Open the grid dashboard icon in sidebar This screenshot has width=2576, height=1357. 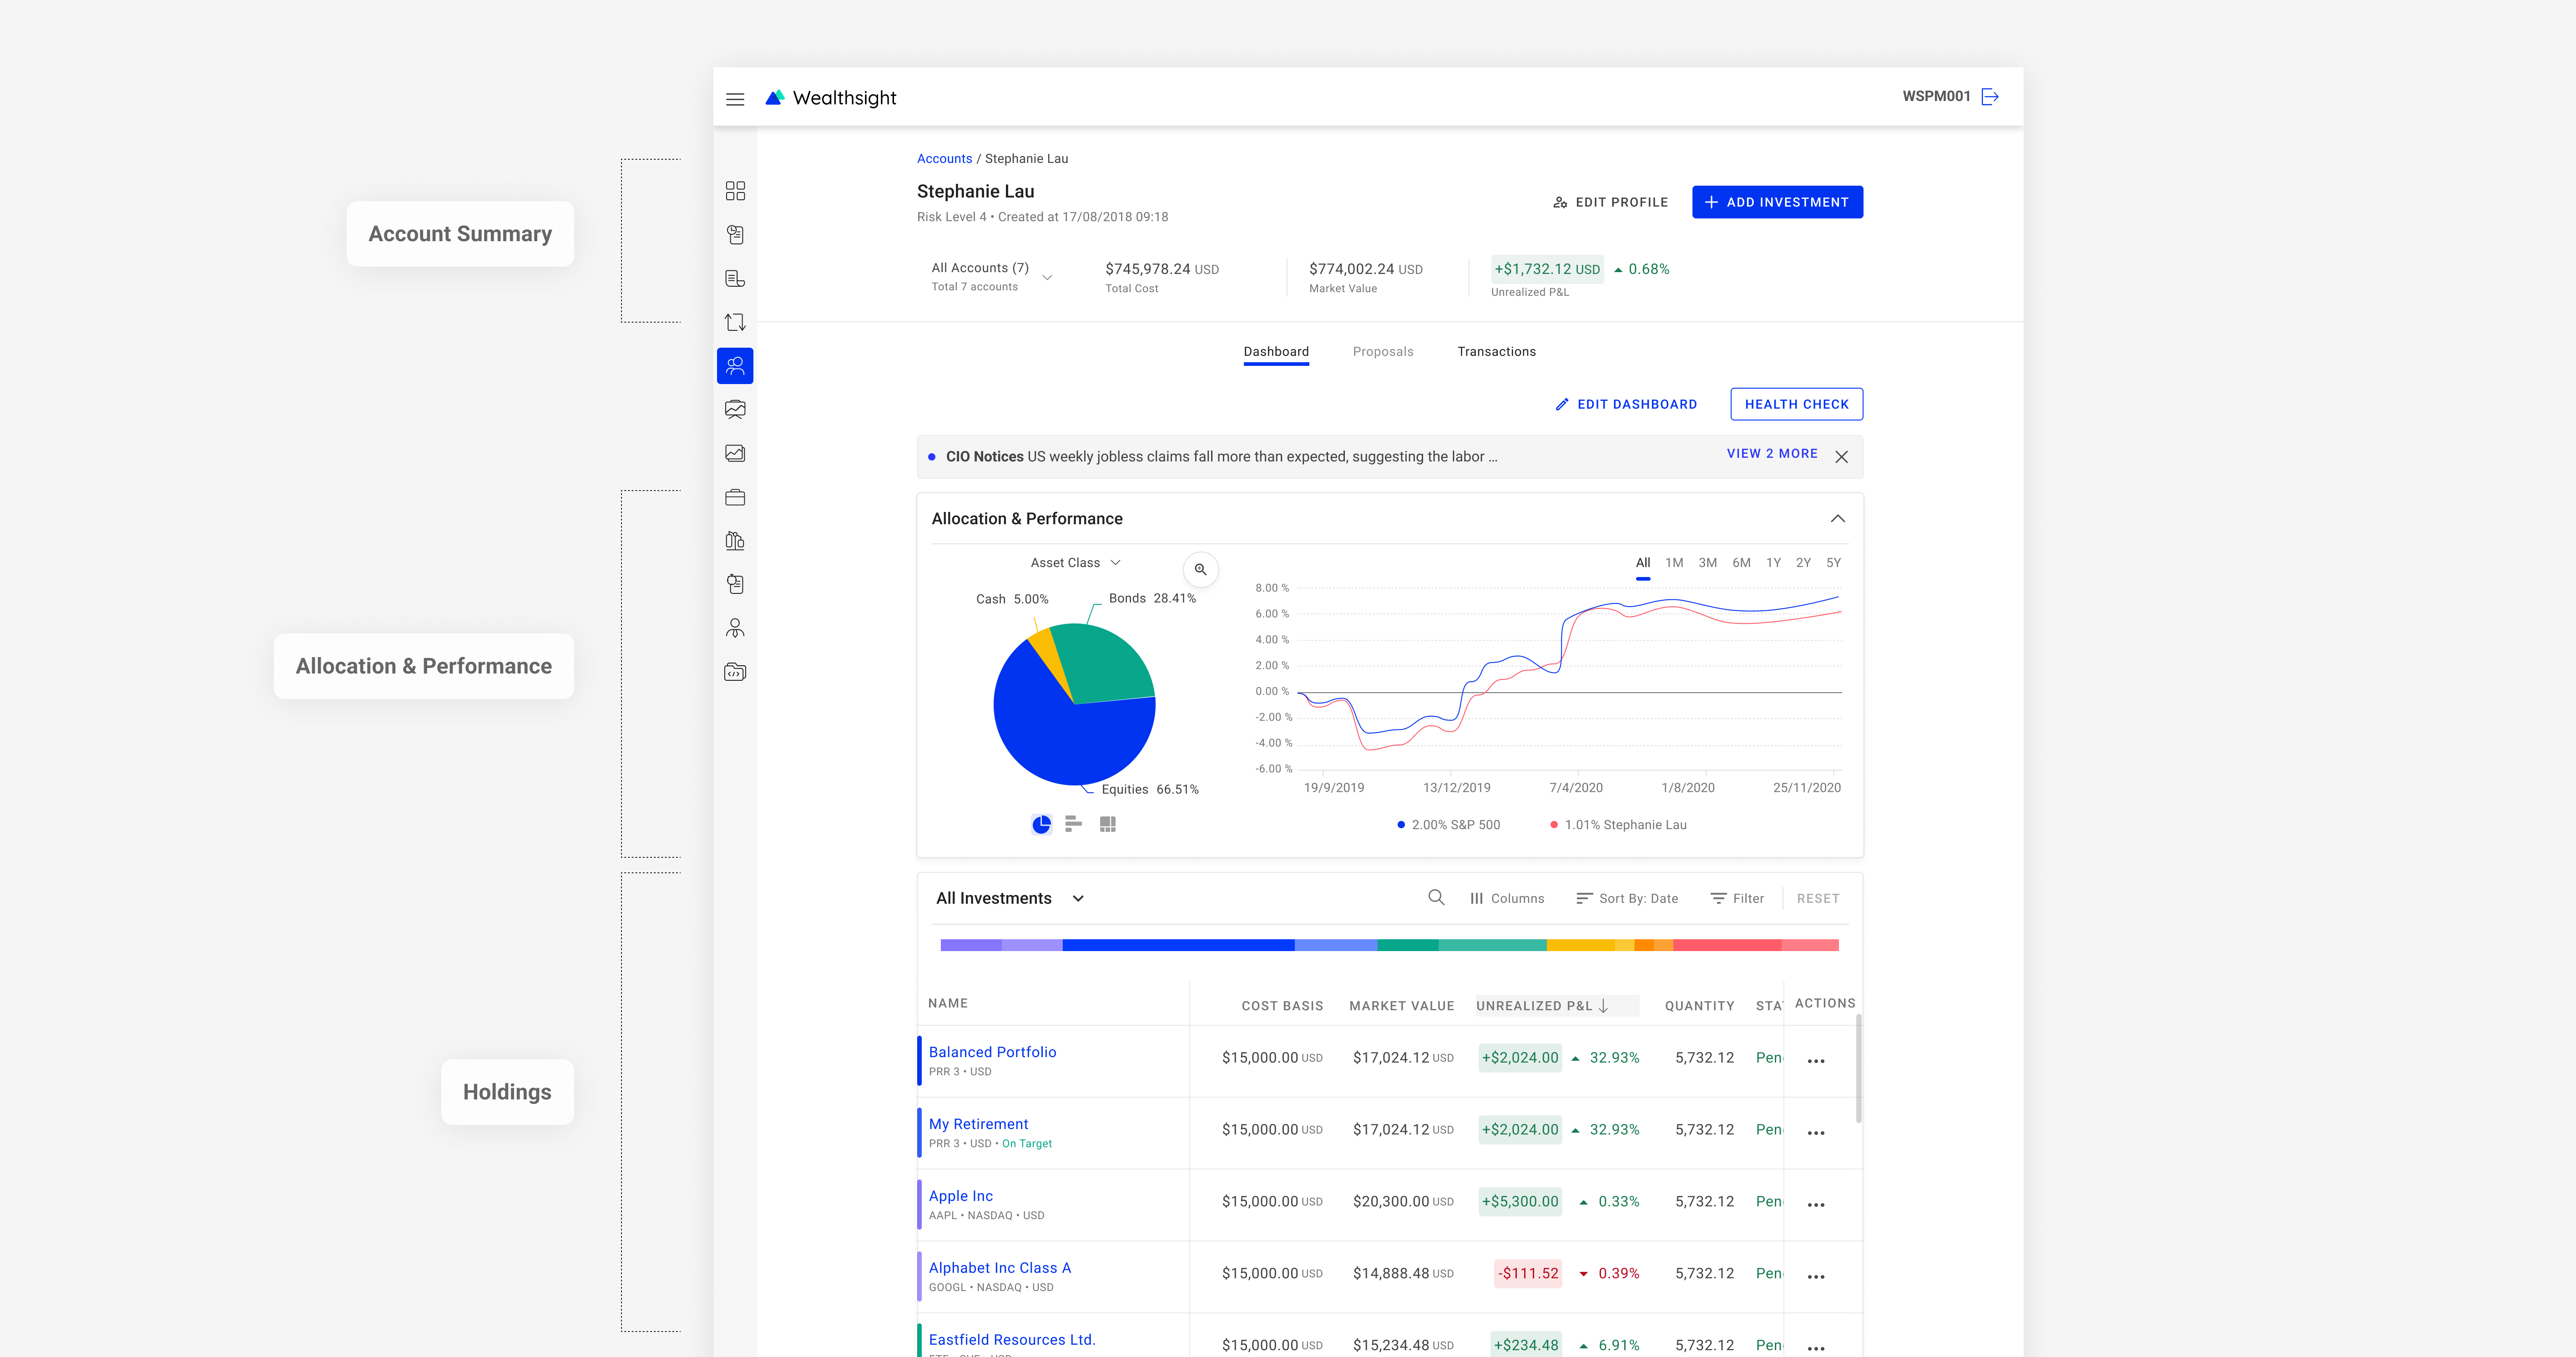(x=735, y=191)
